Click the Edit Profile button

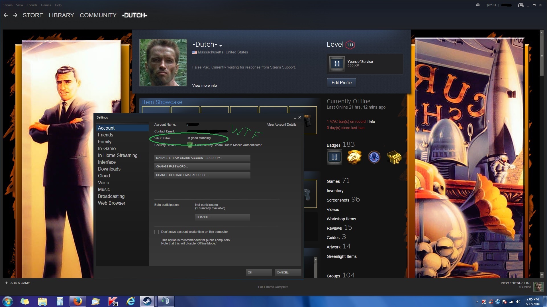(x=341, y=82)
